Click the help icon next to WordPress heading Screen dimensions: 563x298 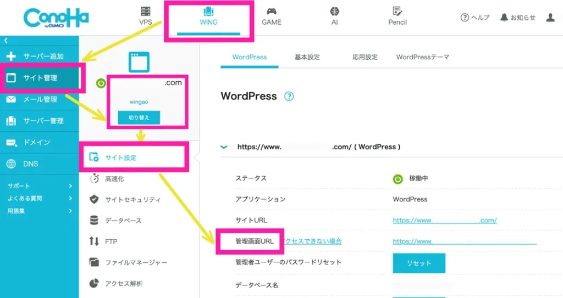point(289,97)
